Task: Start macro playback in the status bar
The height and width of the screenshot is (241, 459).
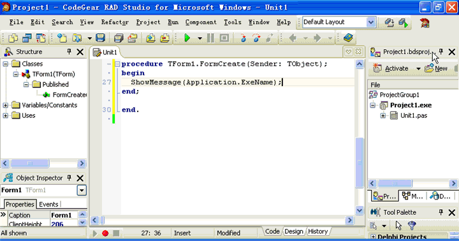Action: tap(94, 233)
